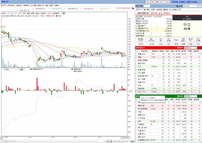The image size is (202, 143).
Task: Open the 統計天數 dropdown
Action: point(149,6)
